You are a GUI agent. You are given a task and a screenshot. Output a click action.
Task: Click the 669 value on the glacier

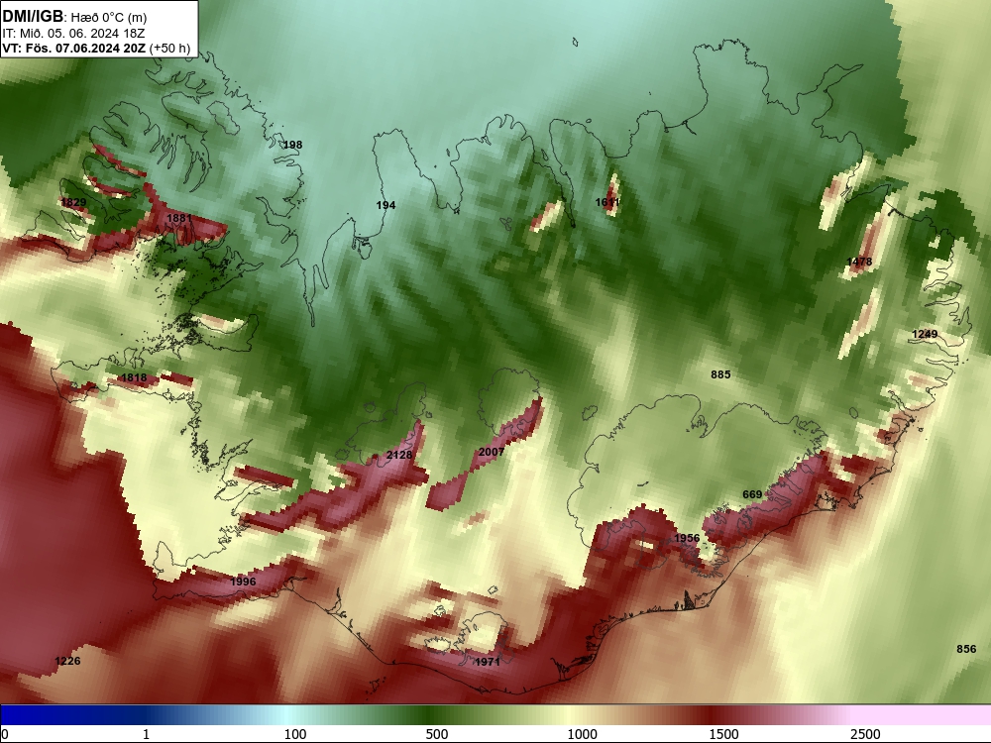coord(752,494)
